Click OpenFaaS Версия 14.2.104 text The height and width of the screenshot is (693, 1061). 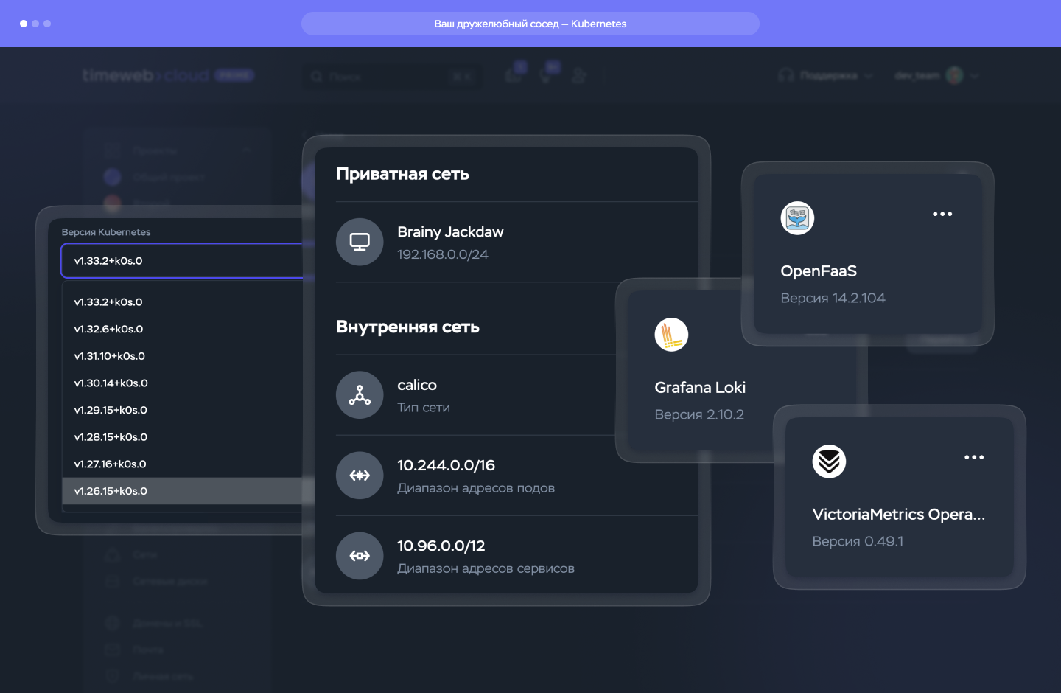[x=833, y=298]
